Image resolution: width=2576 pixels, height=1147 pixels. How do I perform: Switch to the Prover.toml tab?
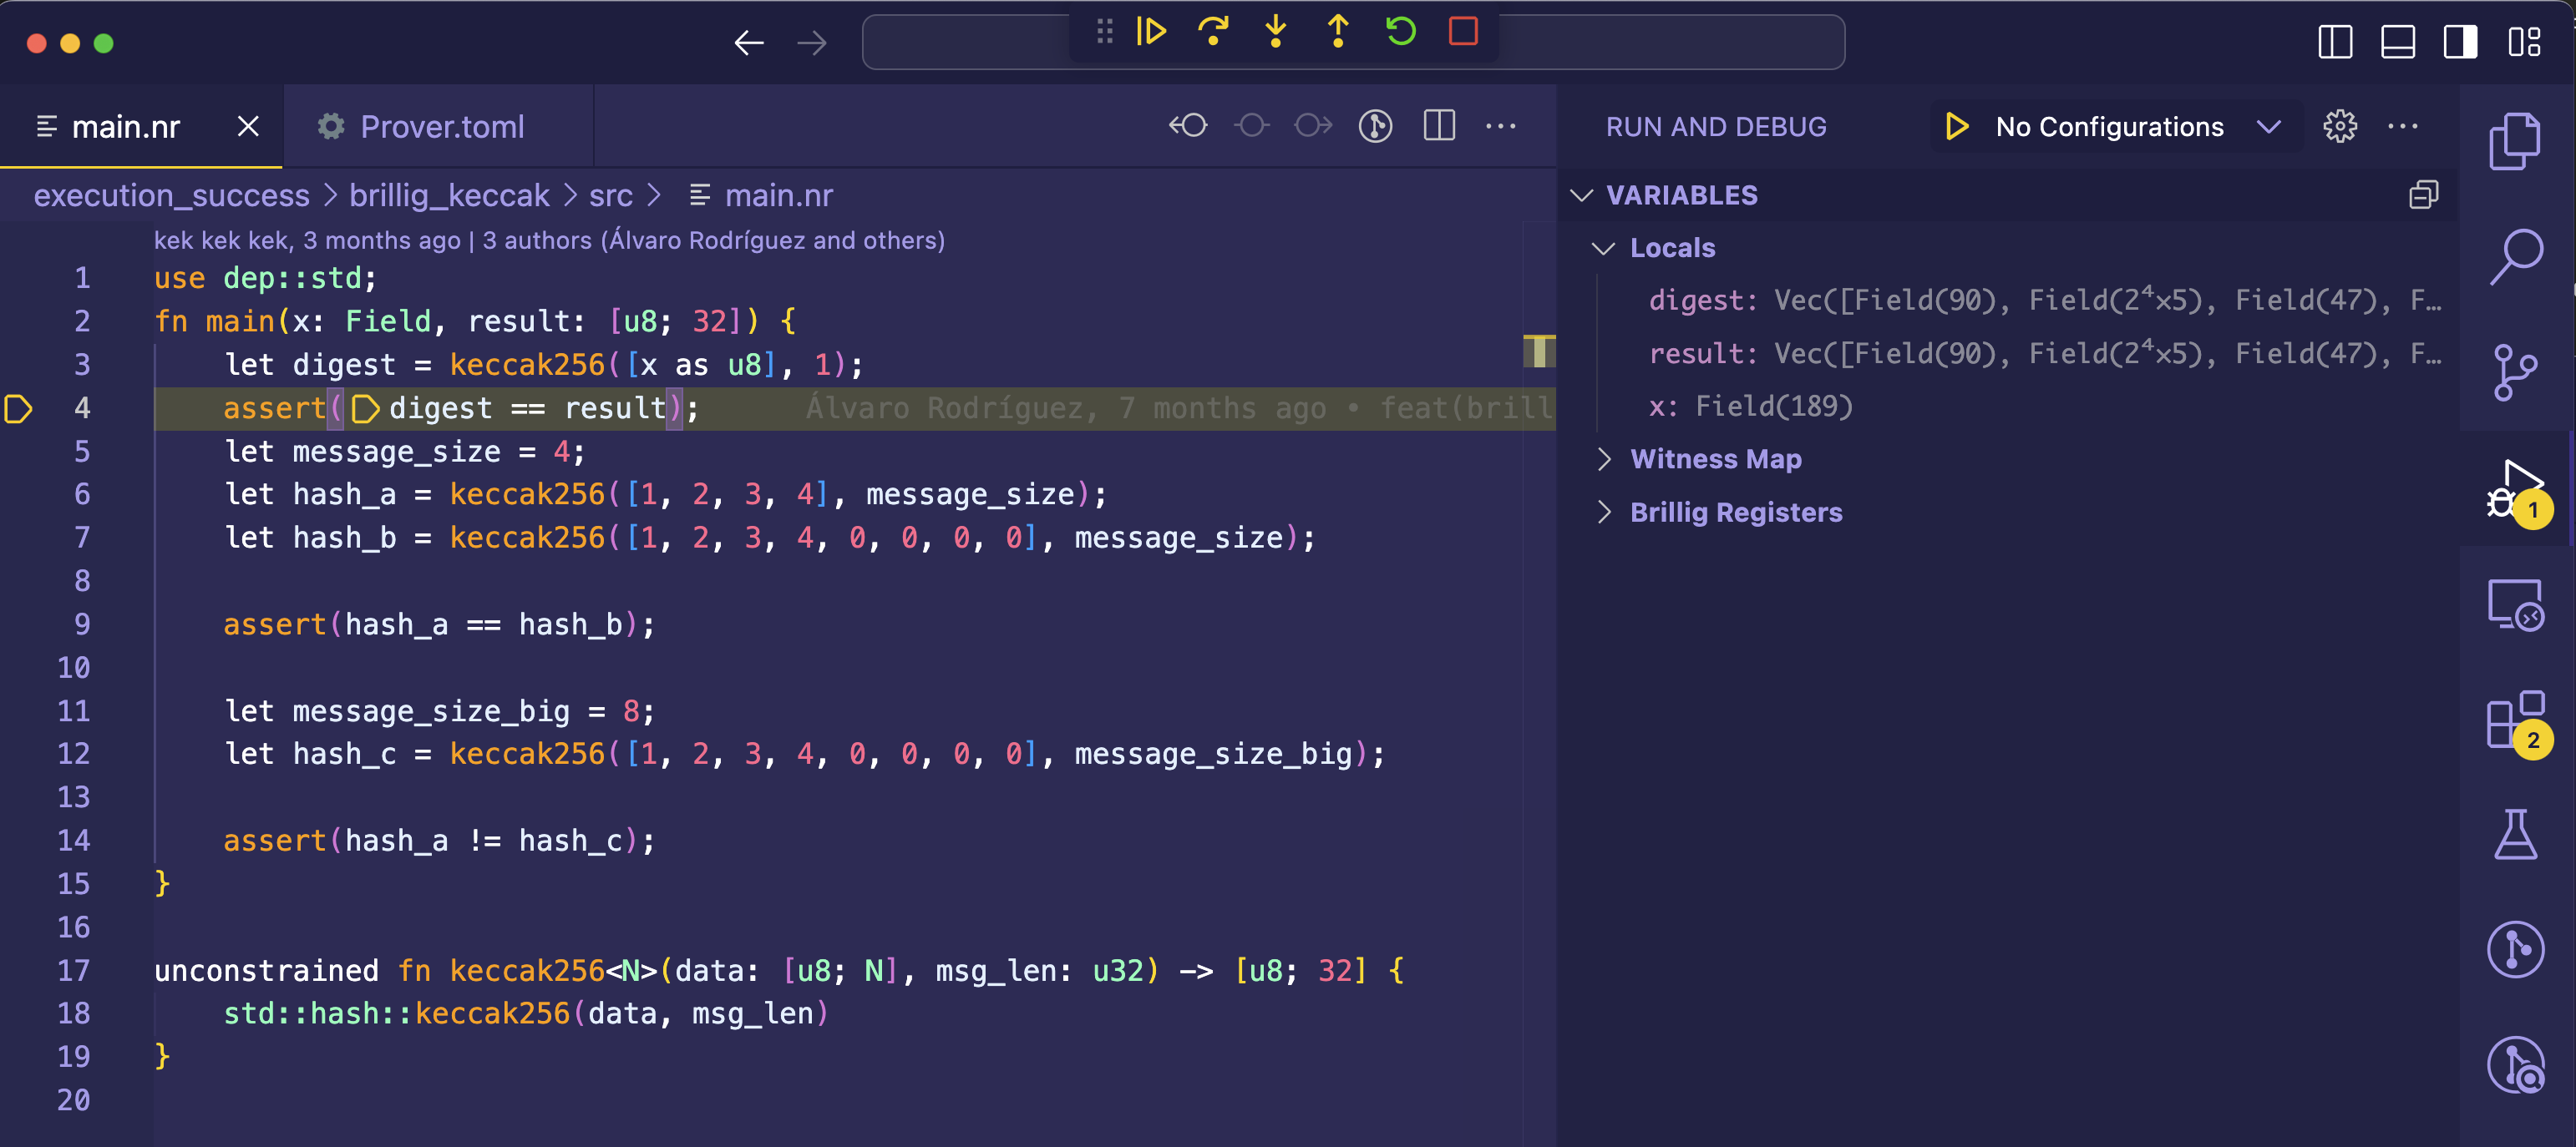click(x=440, y=127)
